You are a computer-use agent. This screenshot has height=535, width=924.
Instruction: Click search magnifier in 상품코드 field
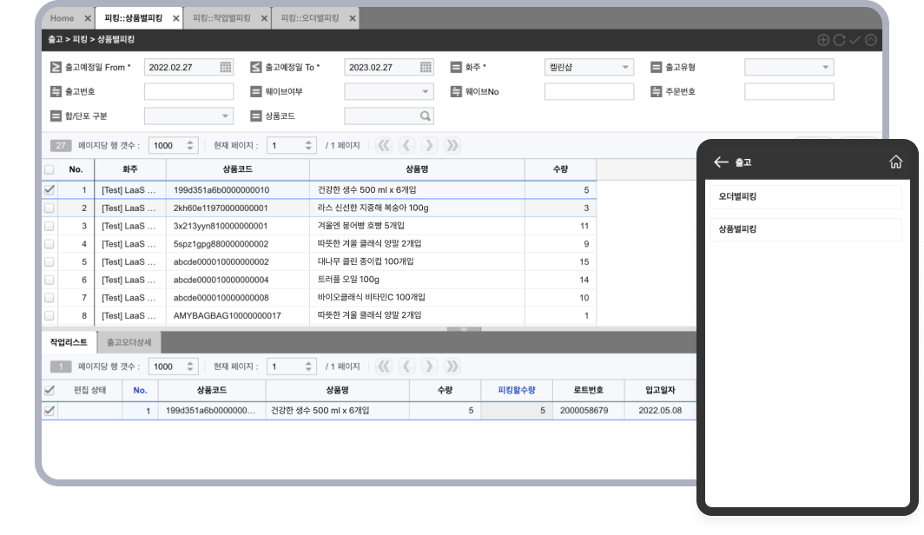425,116
